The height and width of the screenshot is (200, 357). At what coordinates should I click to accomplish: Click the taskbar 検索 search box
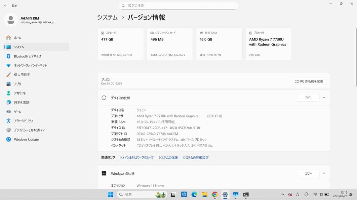(x=142, y=194)
